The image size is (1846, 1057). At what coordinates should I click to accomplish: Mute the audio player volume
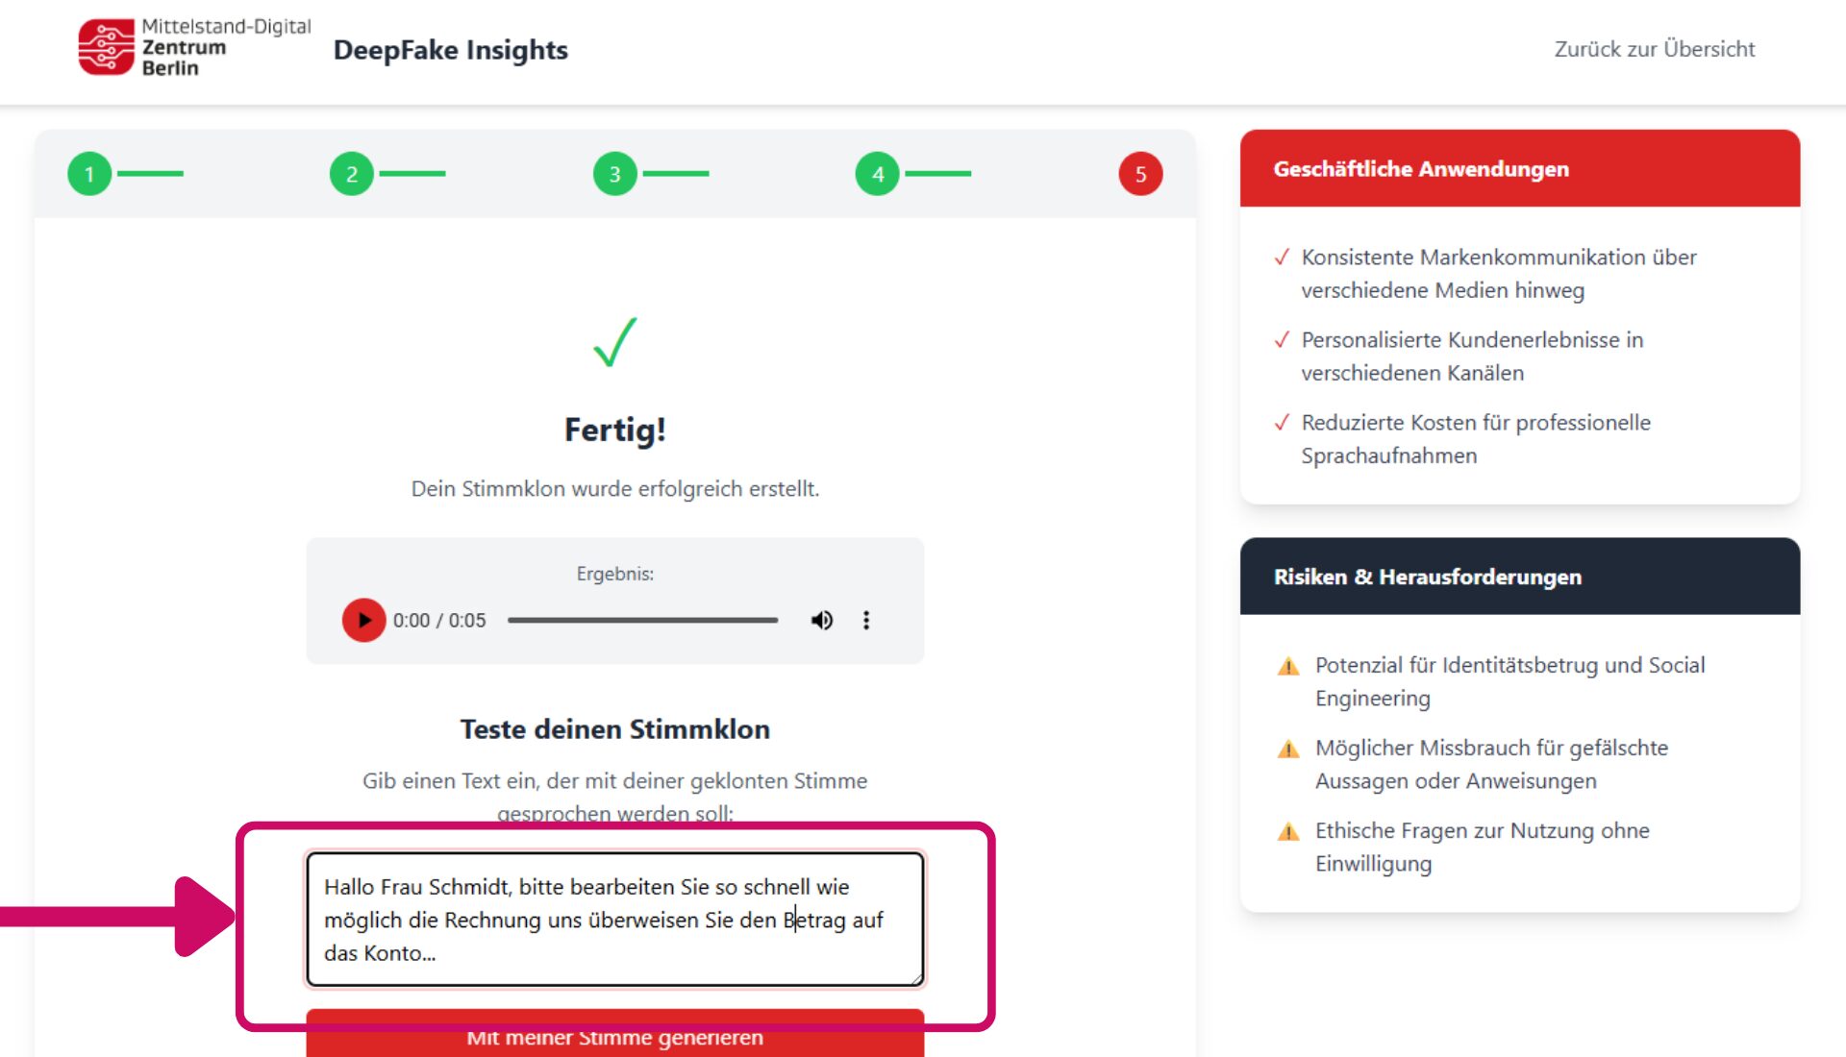click(821, 620)
